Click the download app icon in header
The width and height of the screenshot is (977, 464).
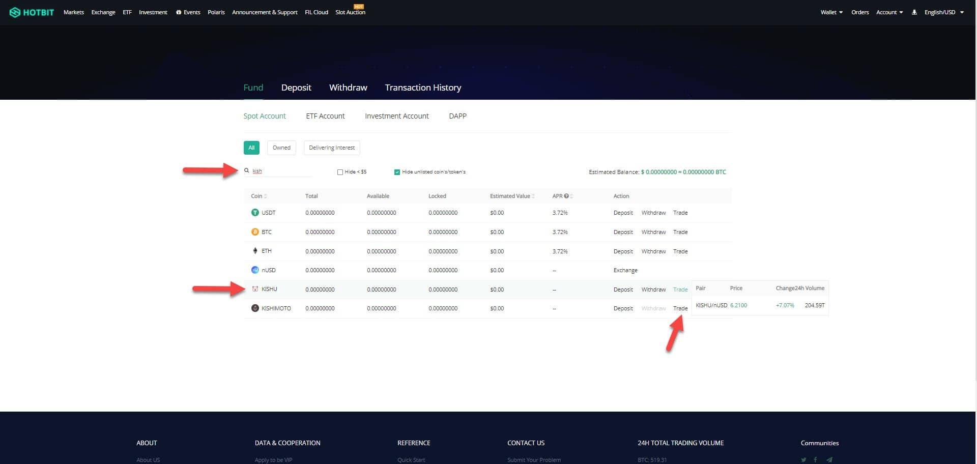point(914,12)
